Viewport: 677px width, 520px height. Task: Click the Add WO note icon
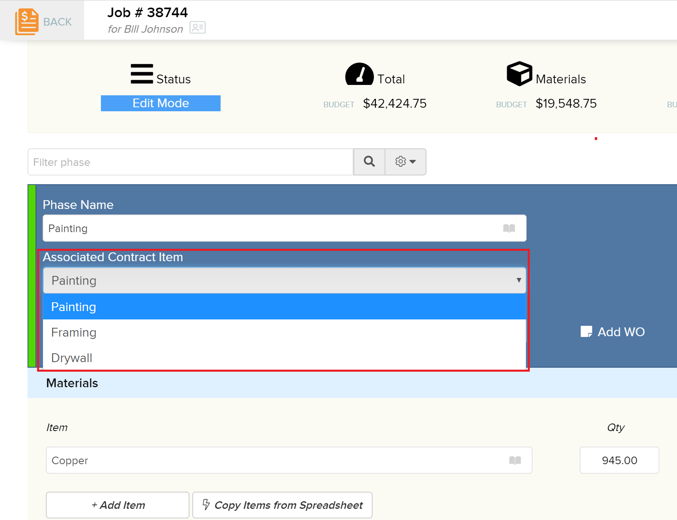[586, 332]
